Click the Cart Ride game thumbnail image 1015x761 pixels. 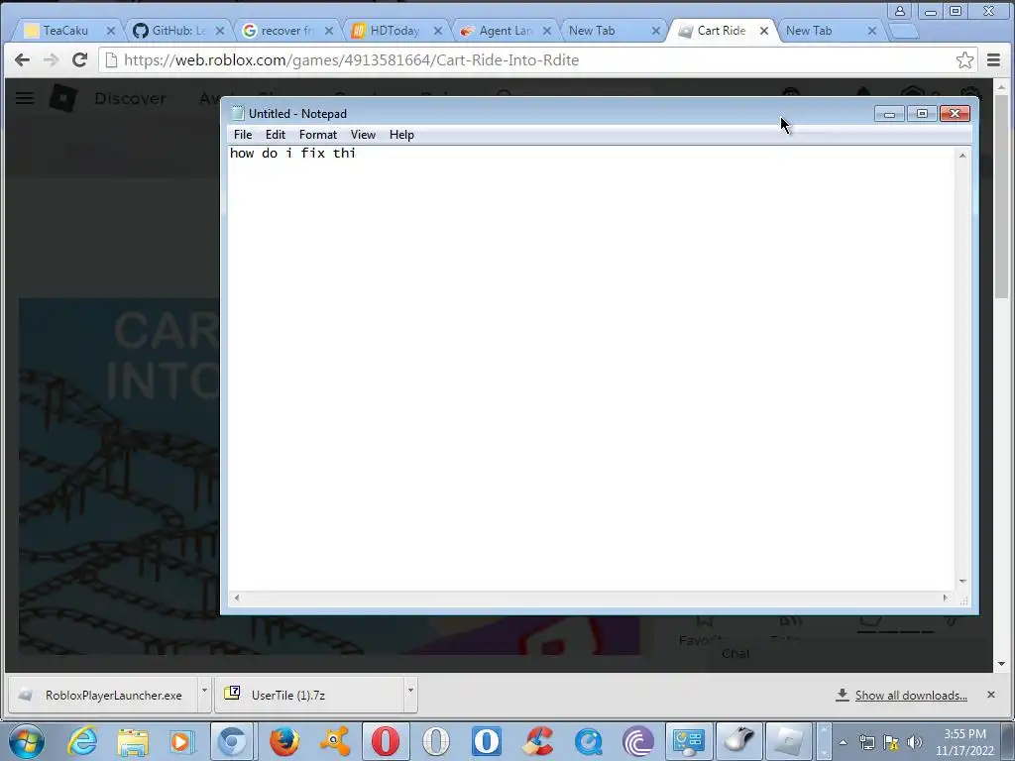[x=120, y=476]
